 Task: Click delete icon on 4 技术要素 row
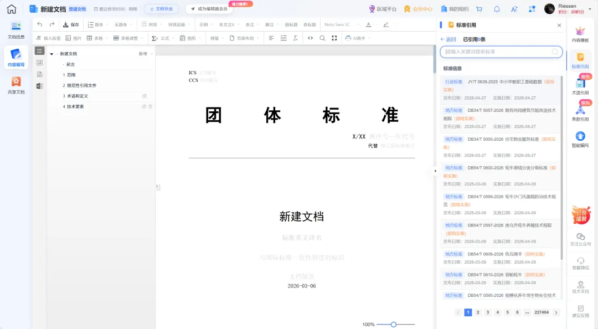(x=150, y=107)
